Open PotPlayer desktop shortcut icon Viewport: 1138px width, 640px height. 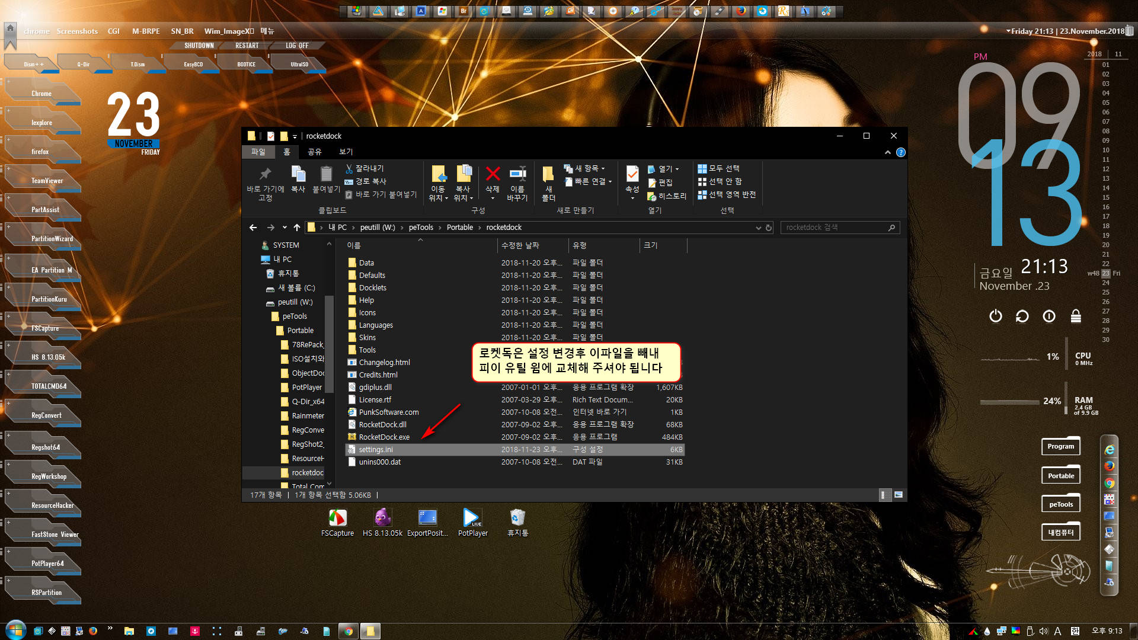coord(472,517)
